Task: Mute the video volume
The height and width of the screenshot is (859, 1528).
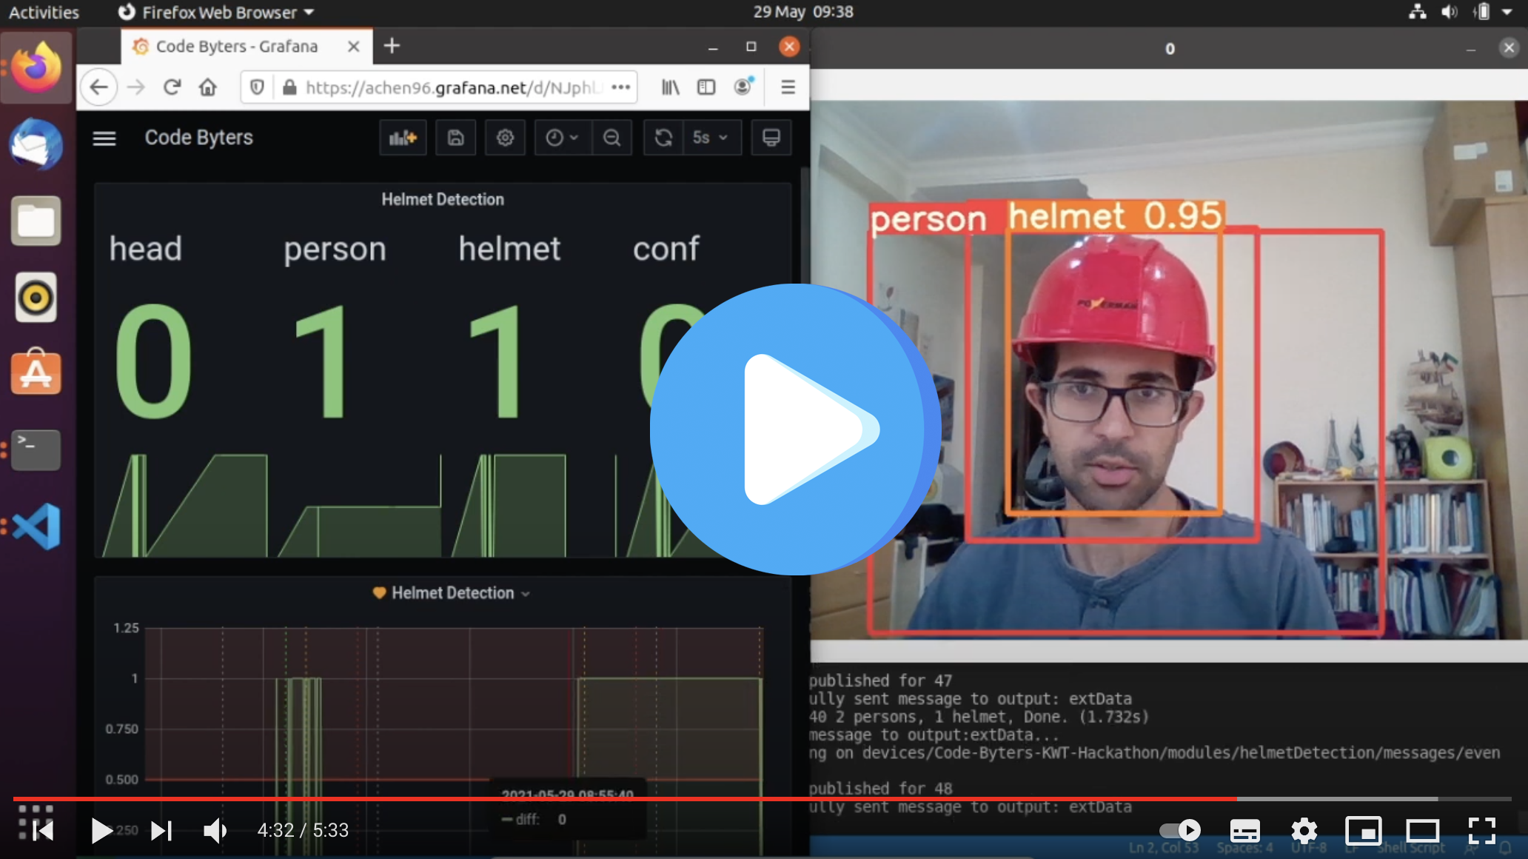Action: pyautogui.click(x=215, y=831)
